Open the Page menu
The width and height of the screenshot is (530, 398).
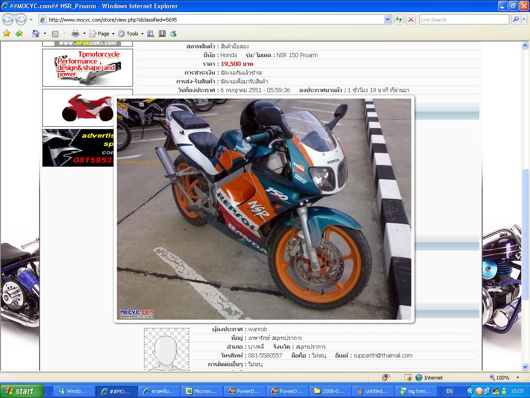click(x=102, y=34)
